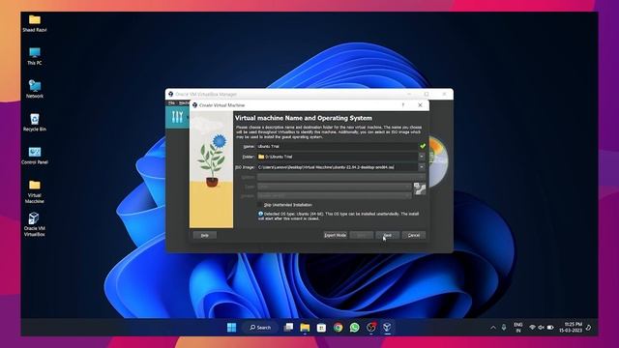Open the notifications bell in tray
This screenshot has width=619, height=348.
589,328
